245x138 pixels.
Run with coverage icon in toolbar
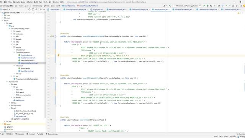[211, 6]
